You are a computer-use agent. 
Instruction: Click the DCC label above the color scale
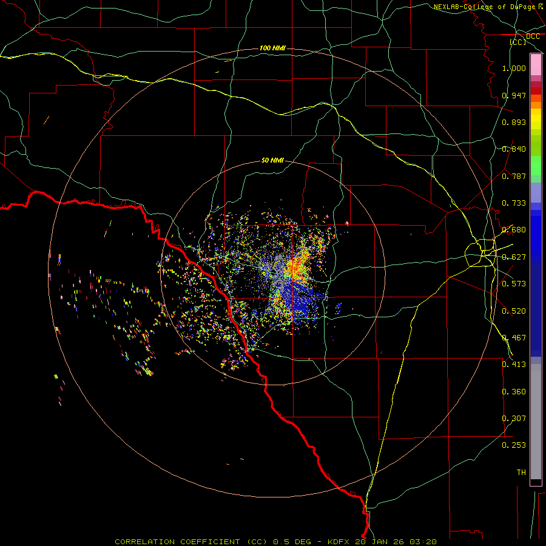pyautogui.click(x=533, y=36)
